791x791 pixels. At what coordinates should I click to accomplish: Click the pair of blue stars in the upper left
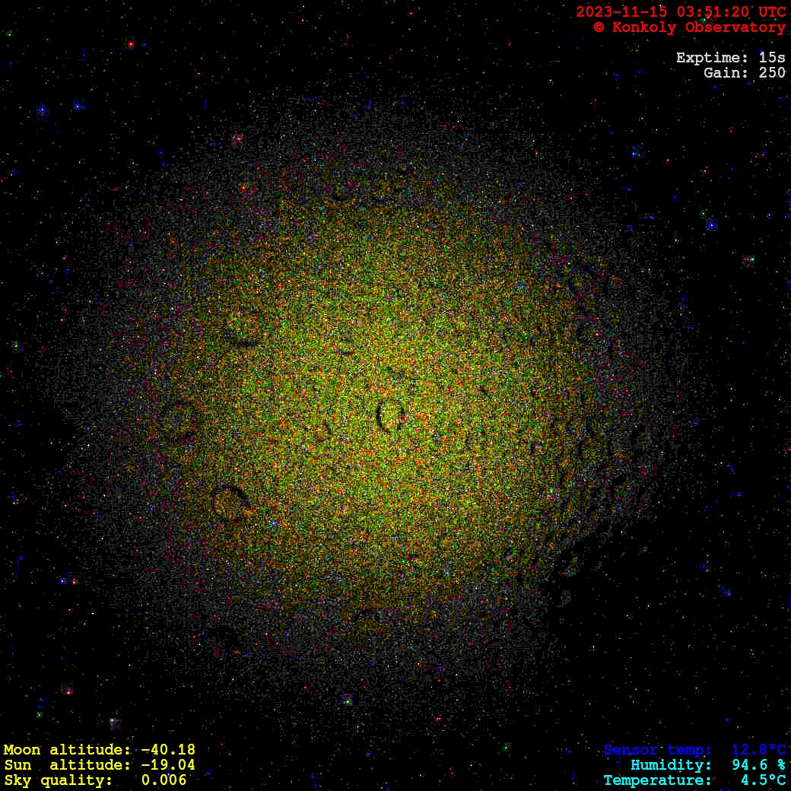(59, 108)
